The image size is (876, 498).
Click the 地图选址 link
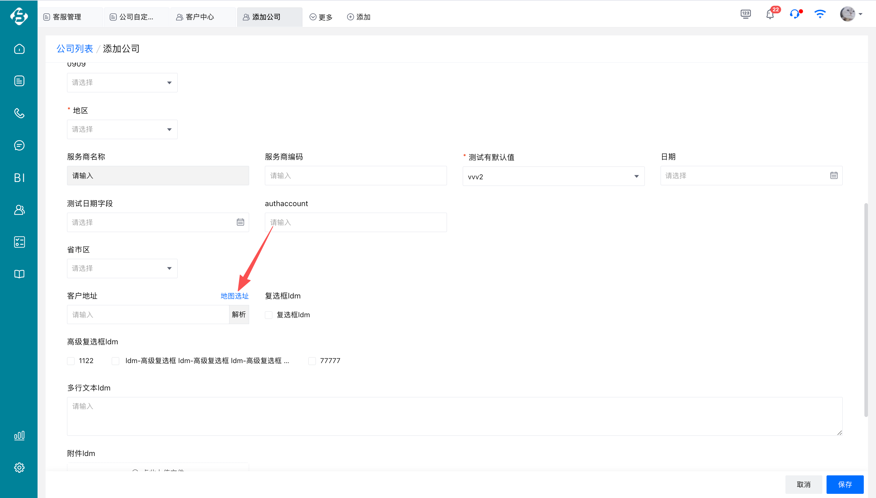point(234,296)
